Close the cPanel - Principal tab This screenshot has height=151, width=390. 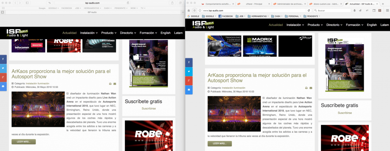(x=268, y=4)
